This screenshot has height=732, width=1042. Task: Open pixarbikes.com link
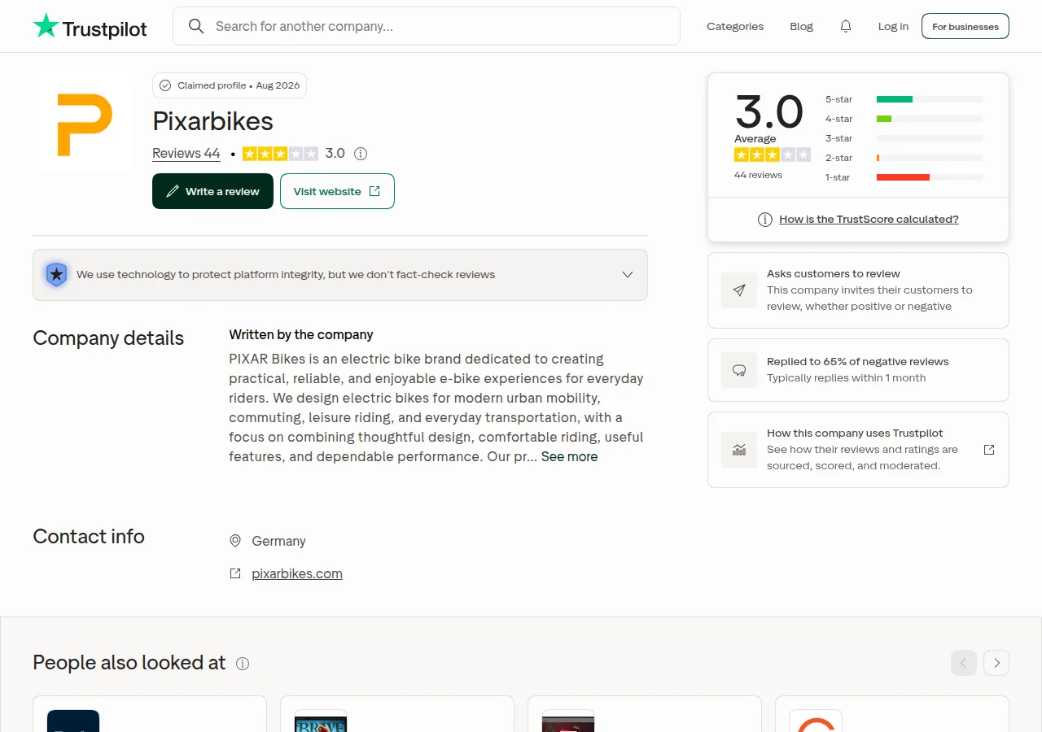[x=297, y=573]
